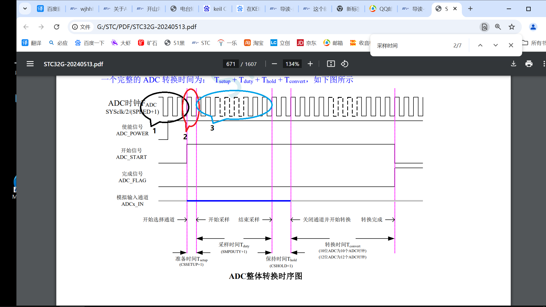Switch to the QQ邮箱 browser tab
Image resolution: width=546 pixels, height=307 pixels.
coord(381,9)
